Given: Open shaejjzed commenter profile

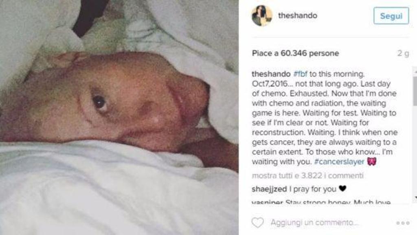Looking at the screenshot, I should [269, 189].
